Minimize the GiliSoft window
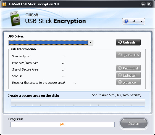Screen dimensions: 155x135 click(x=143, y=4)
